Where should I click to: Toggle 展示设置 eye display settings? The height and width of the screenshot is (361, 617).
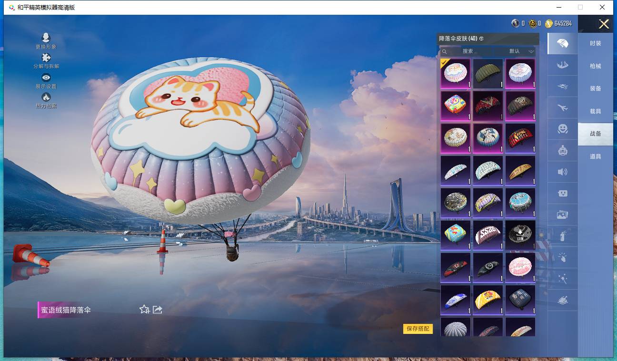pyautogui.click(x=46, y=78)
